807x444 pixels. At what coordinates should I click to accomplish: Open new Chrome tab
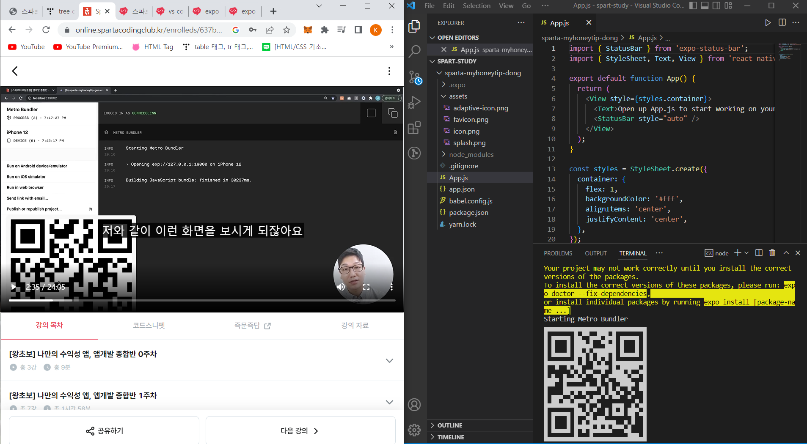(273, 11)
